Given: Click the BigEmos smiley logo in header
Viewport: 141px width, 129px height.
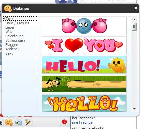Looking at the screenshot, I should tap(8, 9).
